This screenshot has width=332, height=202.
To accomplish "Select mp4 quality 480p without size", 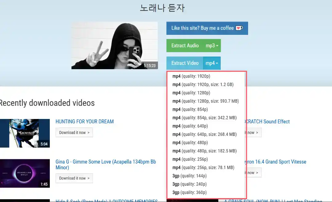I will [x=190, y=143].
